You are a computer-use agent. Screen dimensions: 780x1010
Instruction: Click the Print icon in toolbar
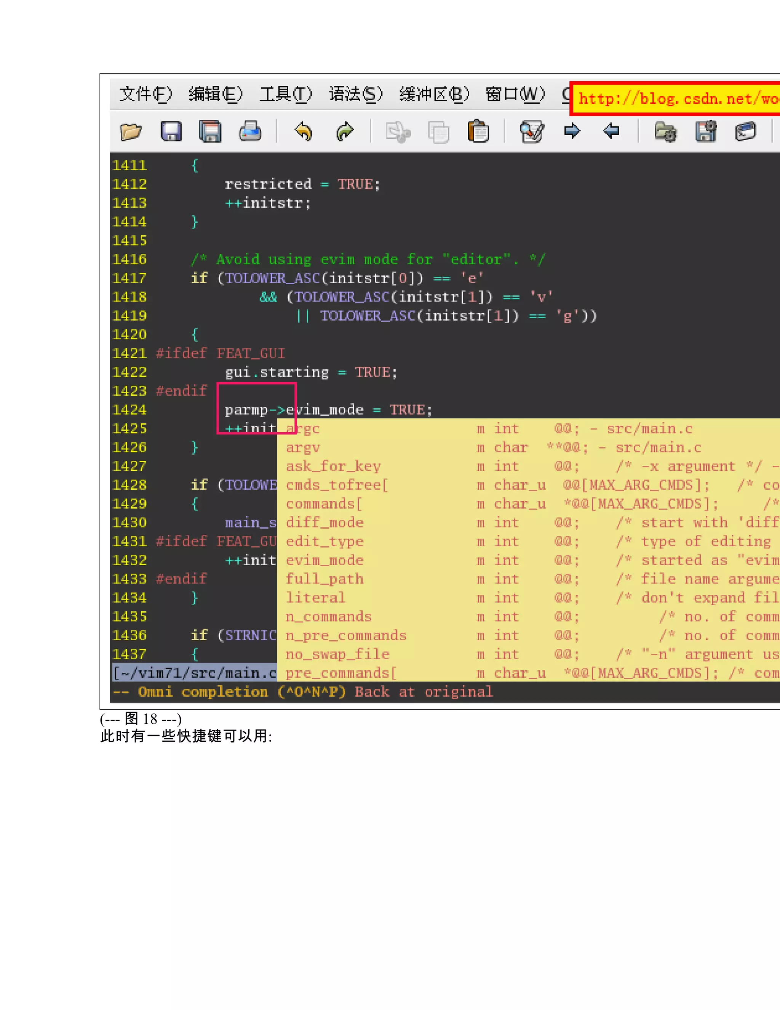pos(250,132)
